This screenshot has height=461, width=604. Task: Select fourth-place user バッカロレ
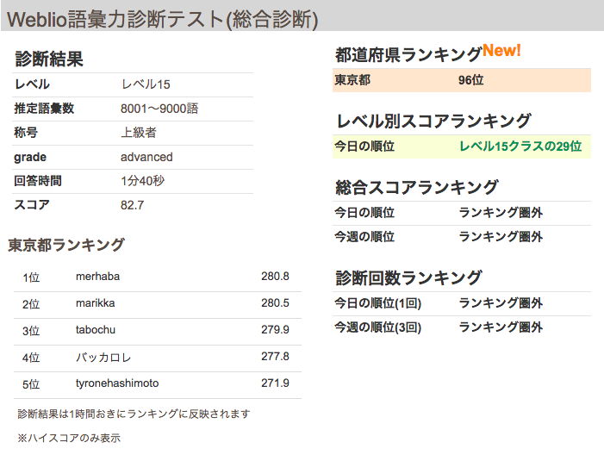coord(103,357)
